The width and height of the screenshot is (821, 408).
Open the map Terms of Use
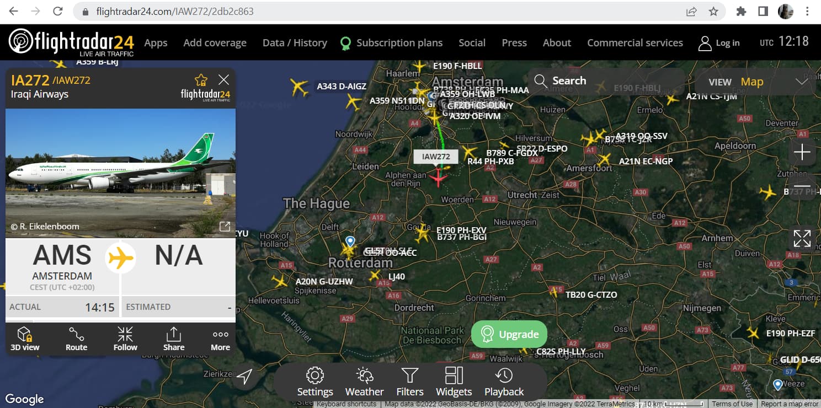click(732, 404)
